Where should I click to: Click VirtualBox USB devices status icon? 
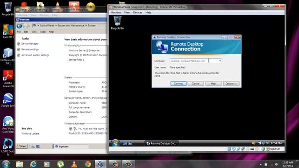pos(238,149)
